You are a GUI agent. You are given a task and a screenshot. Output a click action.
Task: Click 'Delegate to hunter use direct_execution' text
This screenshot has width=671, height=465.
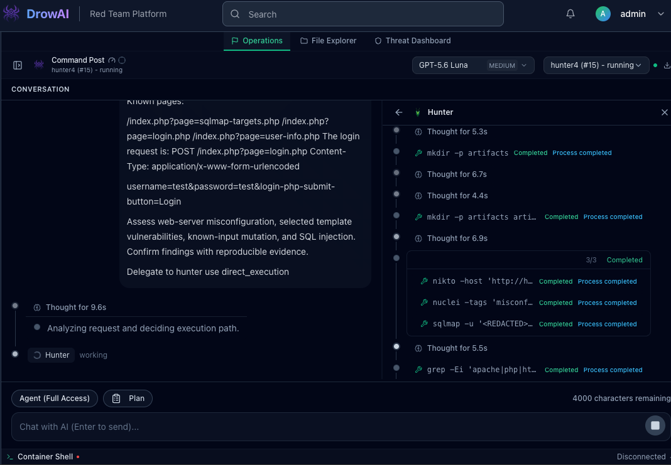coord(207,272)
